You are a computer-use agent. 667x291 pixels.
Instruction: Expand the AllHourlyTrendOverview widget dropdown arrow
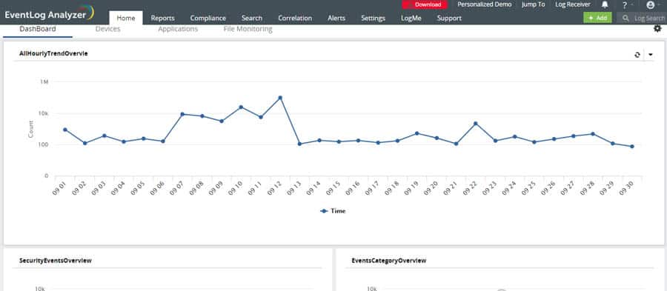click(x=651, y=54)
